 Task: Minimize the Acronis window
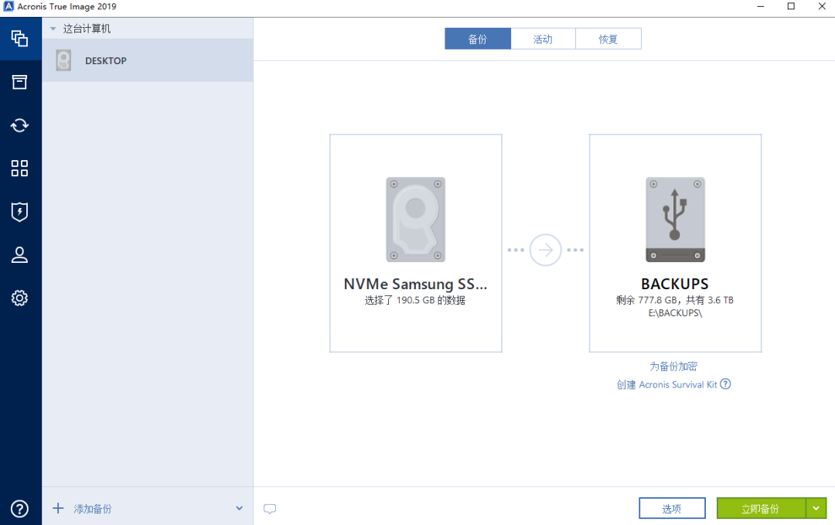[761, 6]
